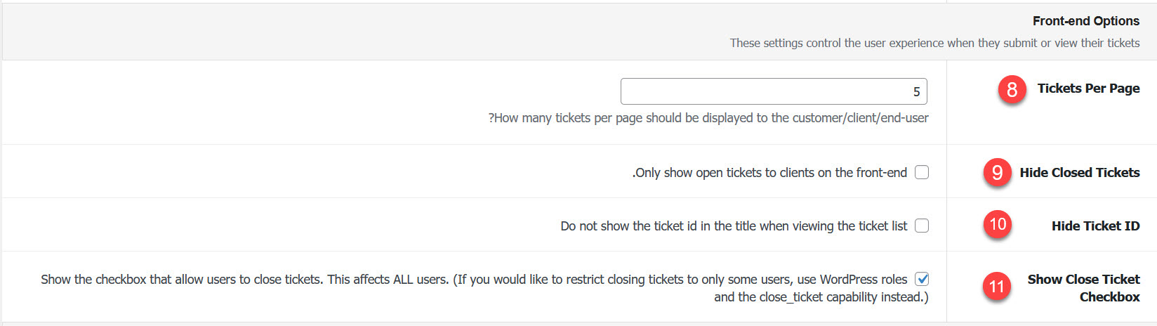Click the red number 8 badge
This screenshot has width=1157, height=326.
pyautogui.click(x=1012, y=89)
